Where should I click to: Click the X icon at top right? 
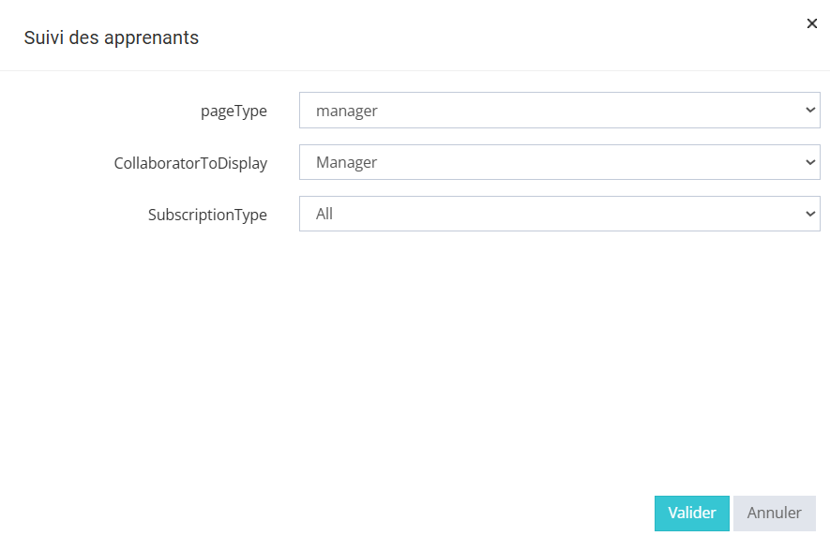[812, 23]
